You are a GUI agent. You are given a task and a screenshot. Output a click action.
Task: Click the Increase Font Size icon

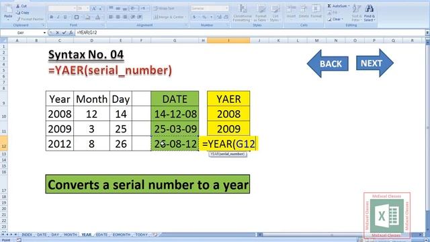[x=94, y=9]
